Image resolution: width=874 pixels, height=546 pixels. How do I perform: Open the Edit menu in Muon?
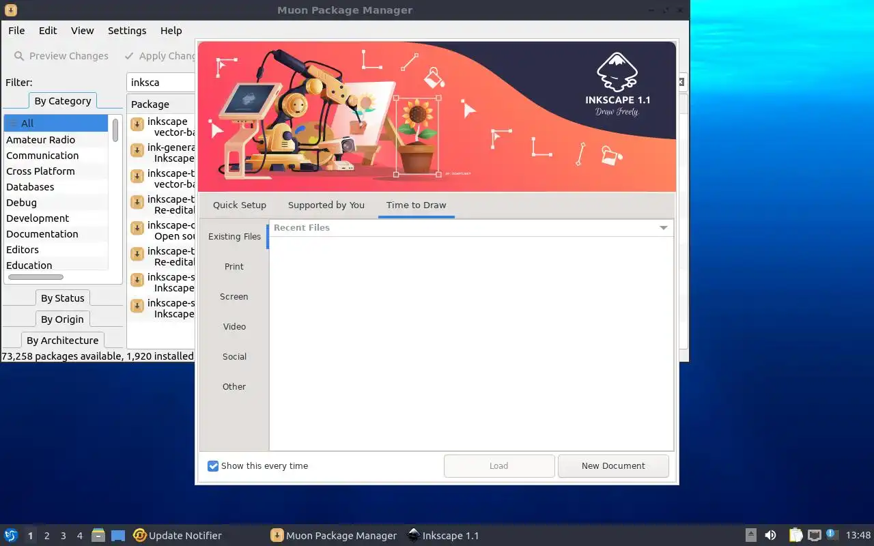pyautogui.click(x=48, y=31)
